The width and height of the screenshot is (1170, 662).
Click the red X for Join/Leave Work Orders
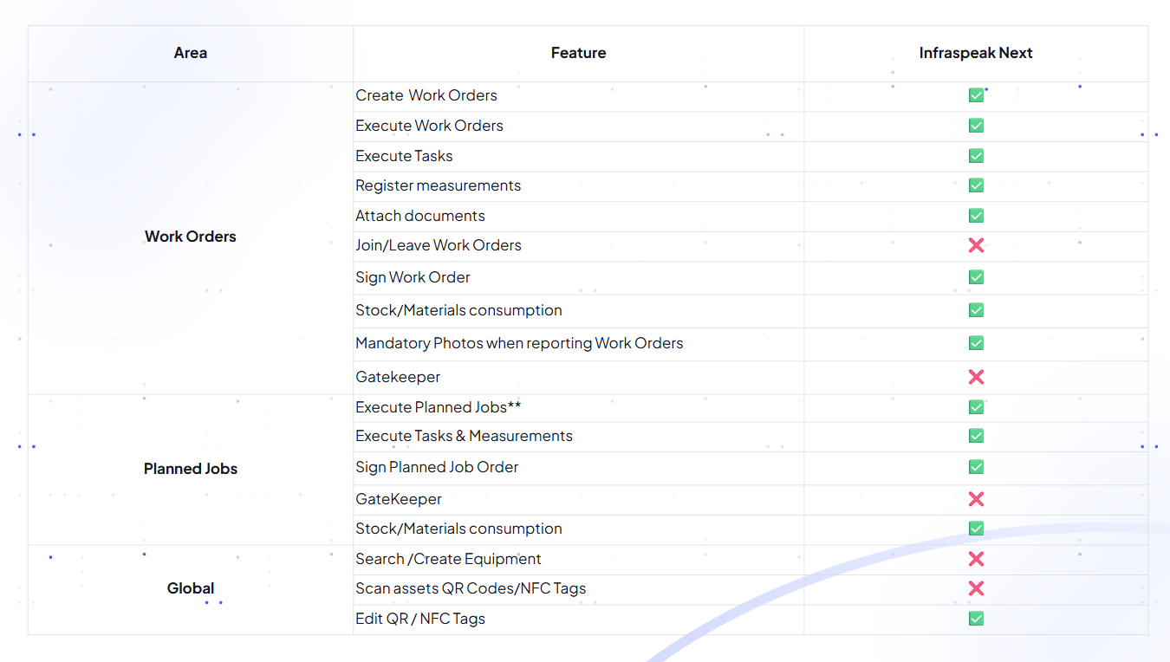click(x=976, y=245)
